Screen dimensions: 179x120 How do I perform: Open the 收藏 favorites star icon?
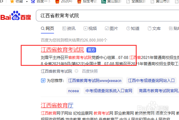click(x=12, y=1)
